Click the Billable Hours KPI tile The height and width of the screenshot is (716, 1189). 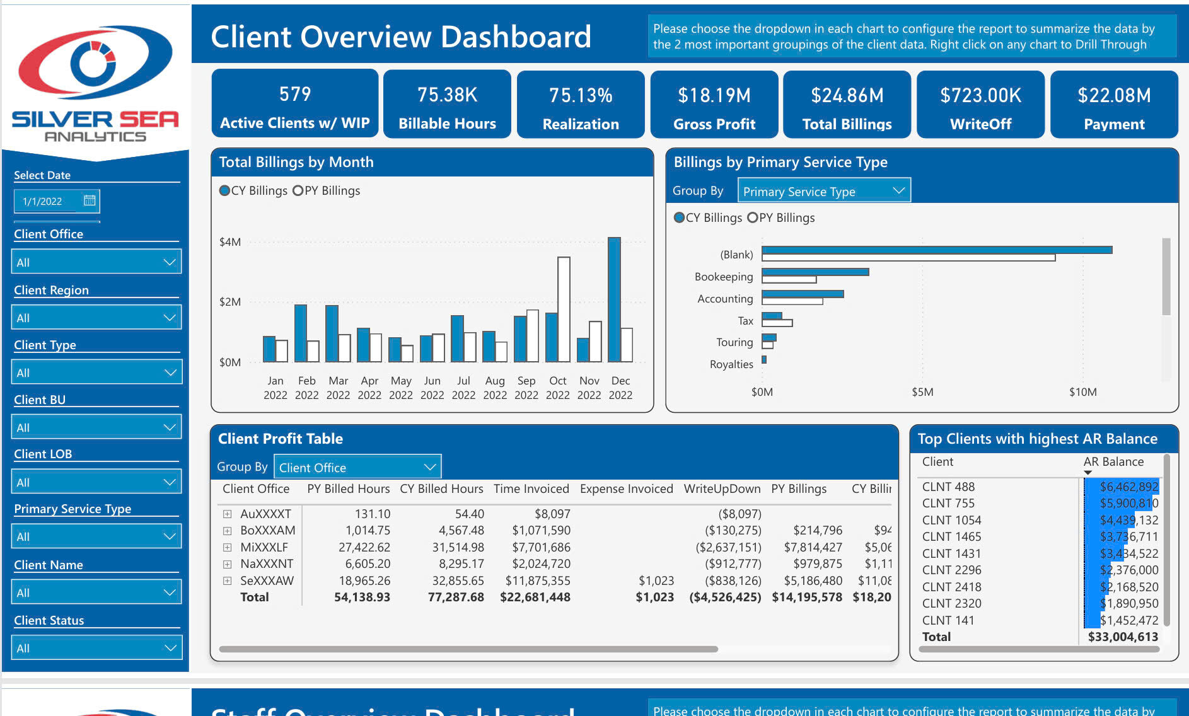447,103
